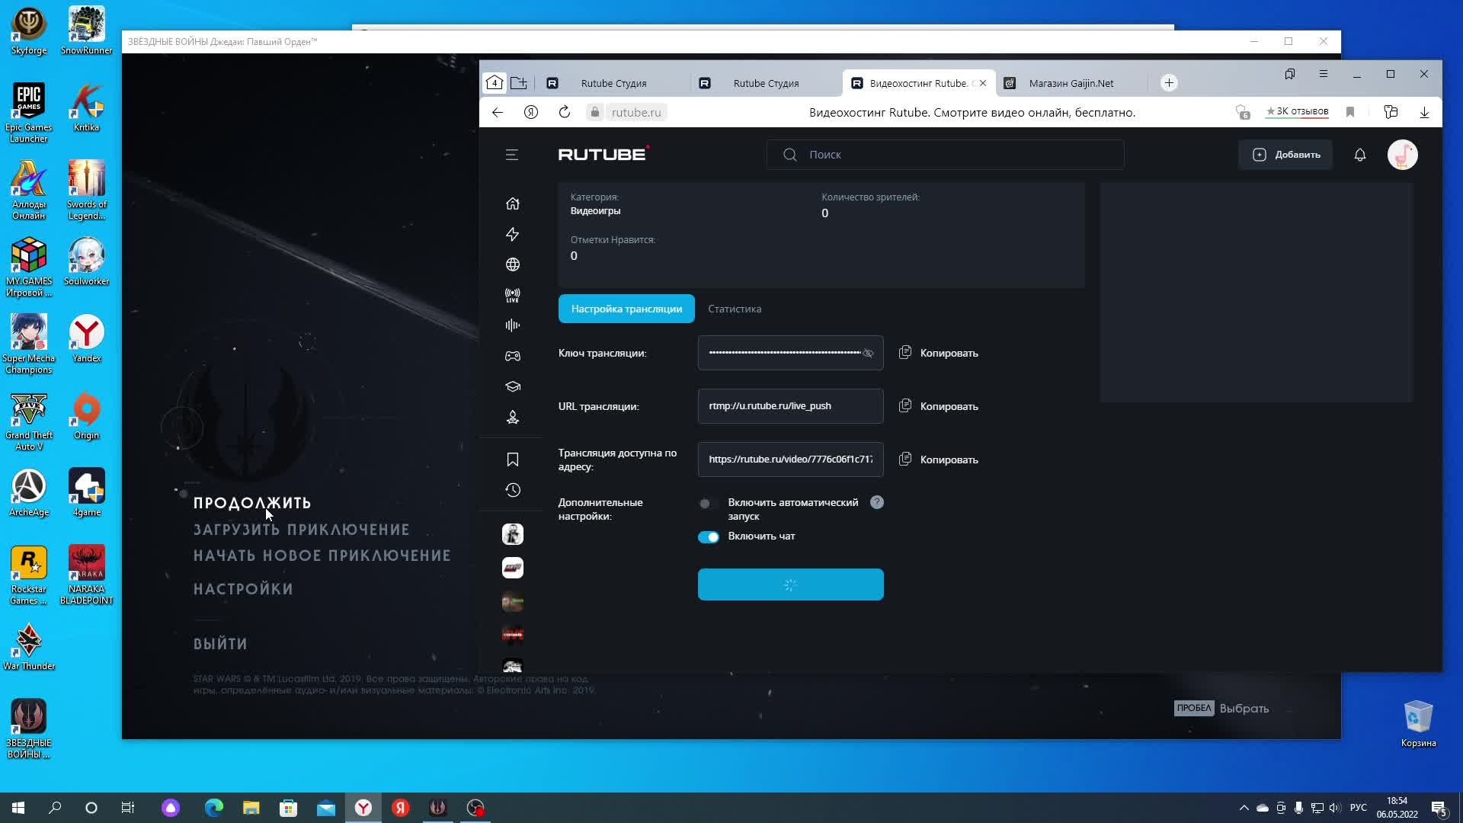
Task: Enable automatic launch toggle
Action: click(x=708, y=504)
